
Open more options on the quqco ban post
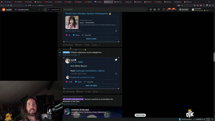[x=99, y=45]
